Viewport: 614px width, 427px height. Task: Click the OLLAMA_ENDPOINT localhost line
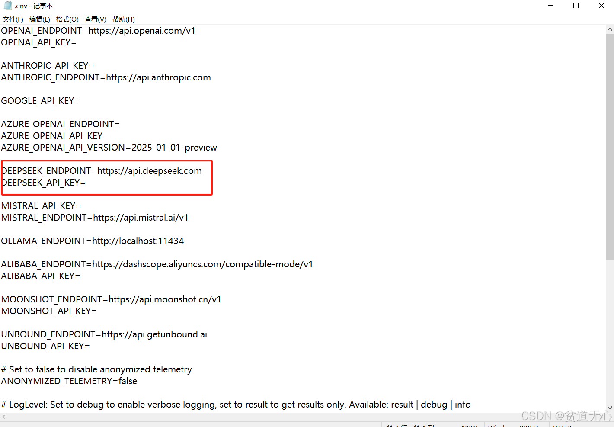click(93, 241)
